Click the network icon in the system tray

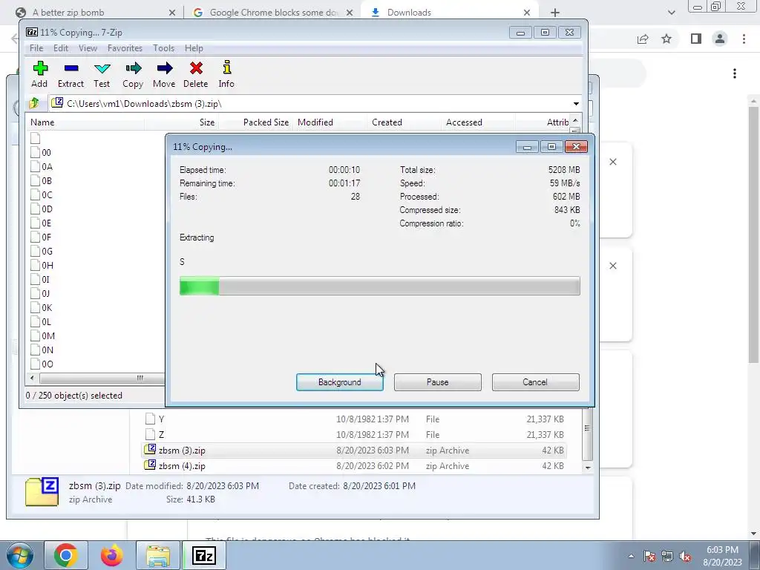pyautogui.click(x=667, y=556)
